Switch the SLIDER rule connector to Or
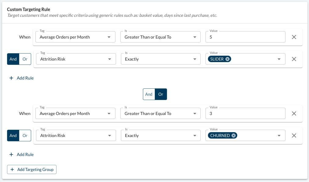The height and width of the screenshot is (182, 309). (25, 59)
